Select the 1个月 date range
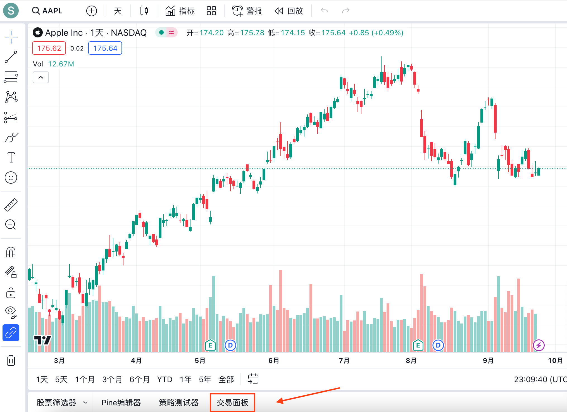The width and height of the screenshot is (567, 412). (x=85, y=379)
